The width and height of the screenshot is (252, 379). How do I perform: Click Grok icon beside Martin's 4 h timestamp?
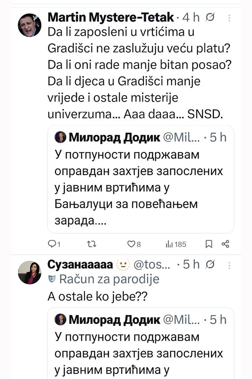point(211,18)
